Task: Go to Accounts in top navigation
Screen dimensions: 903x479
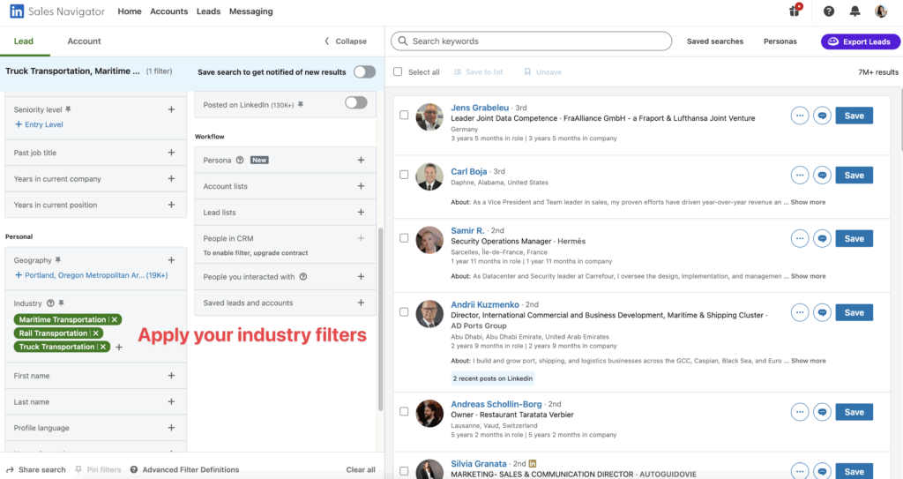Action: coord(168,11)
